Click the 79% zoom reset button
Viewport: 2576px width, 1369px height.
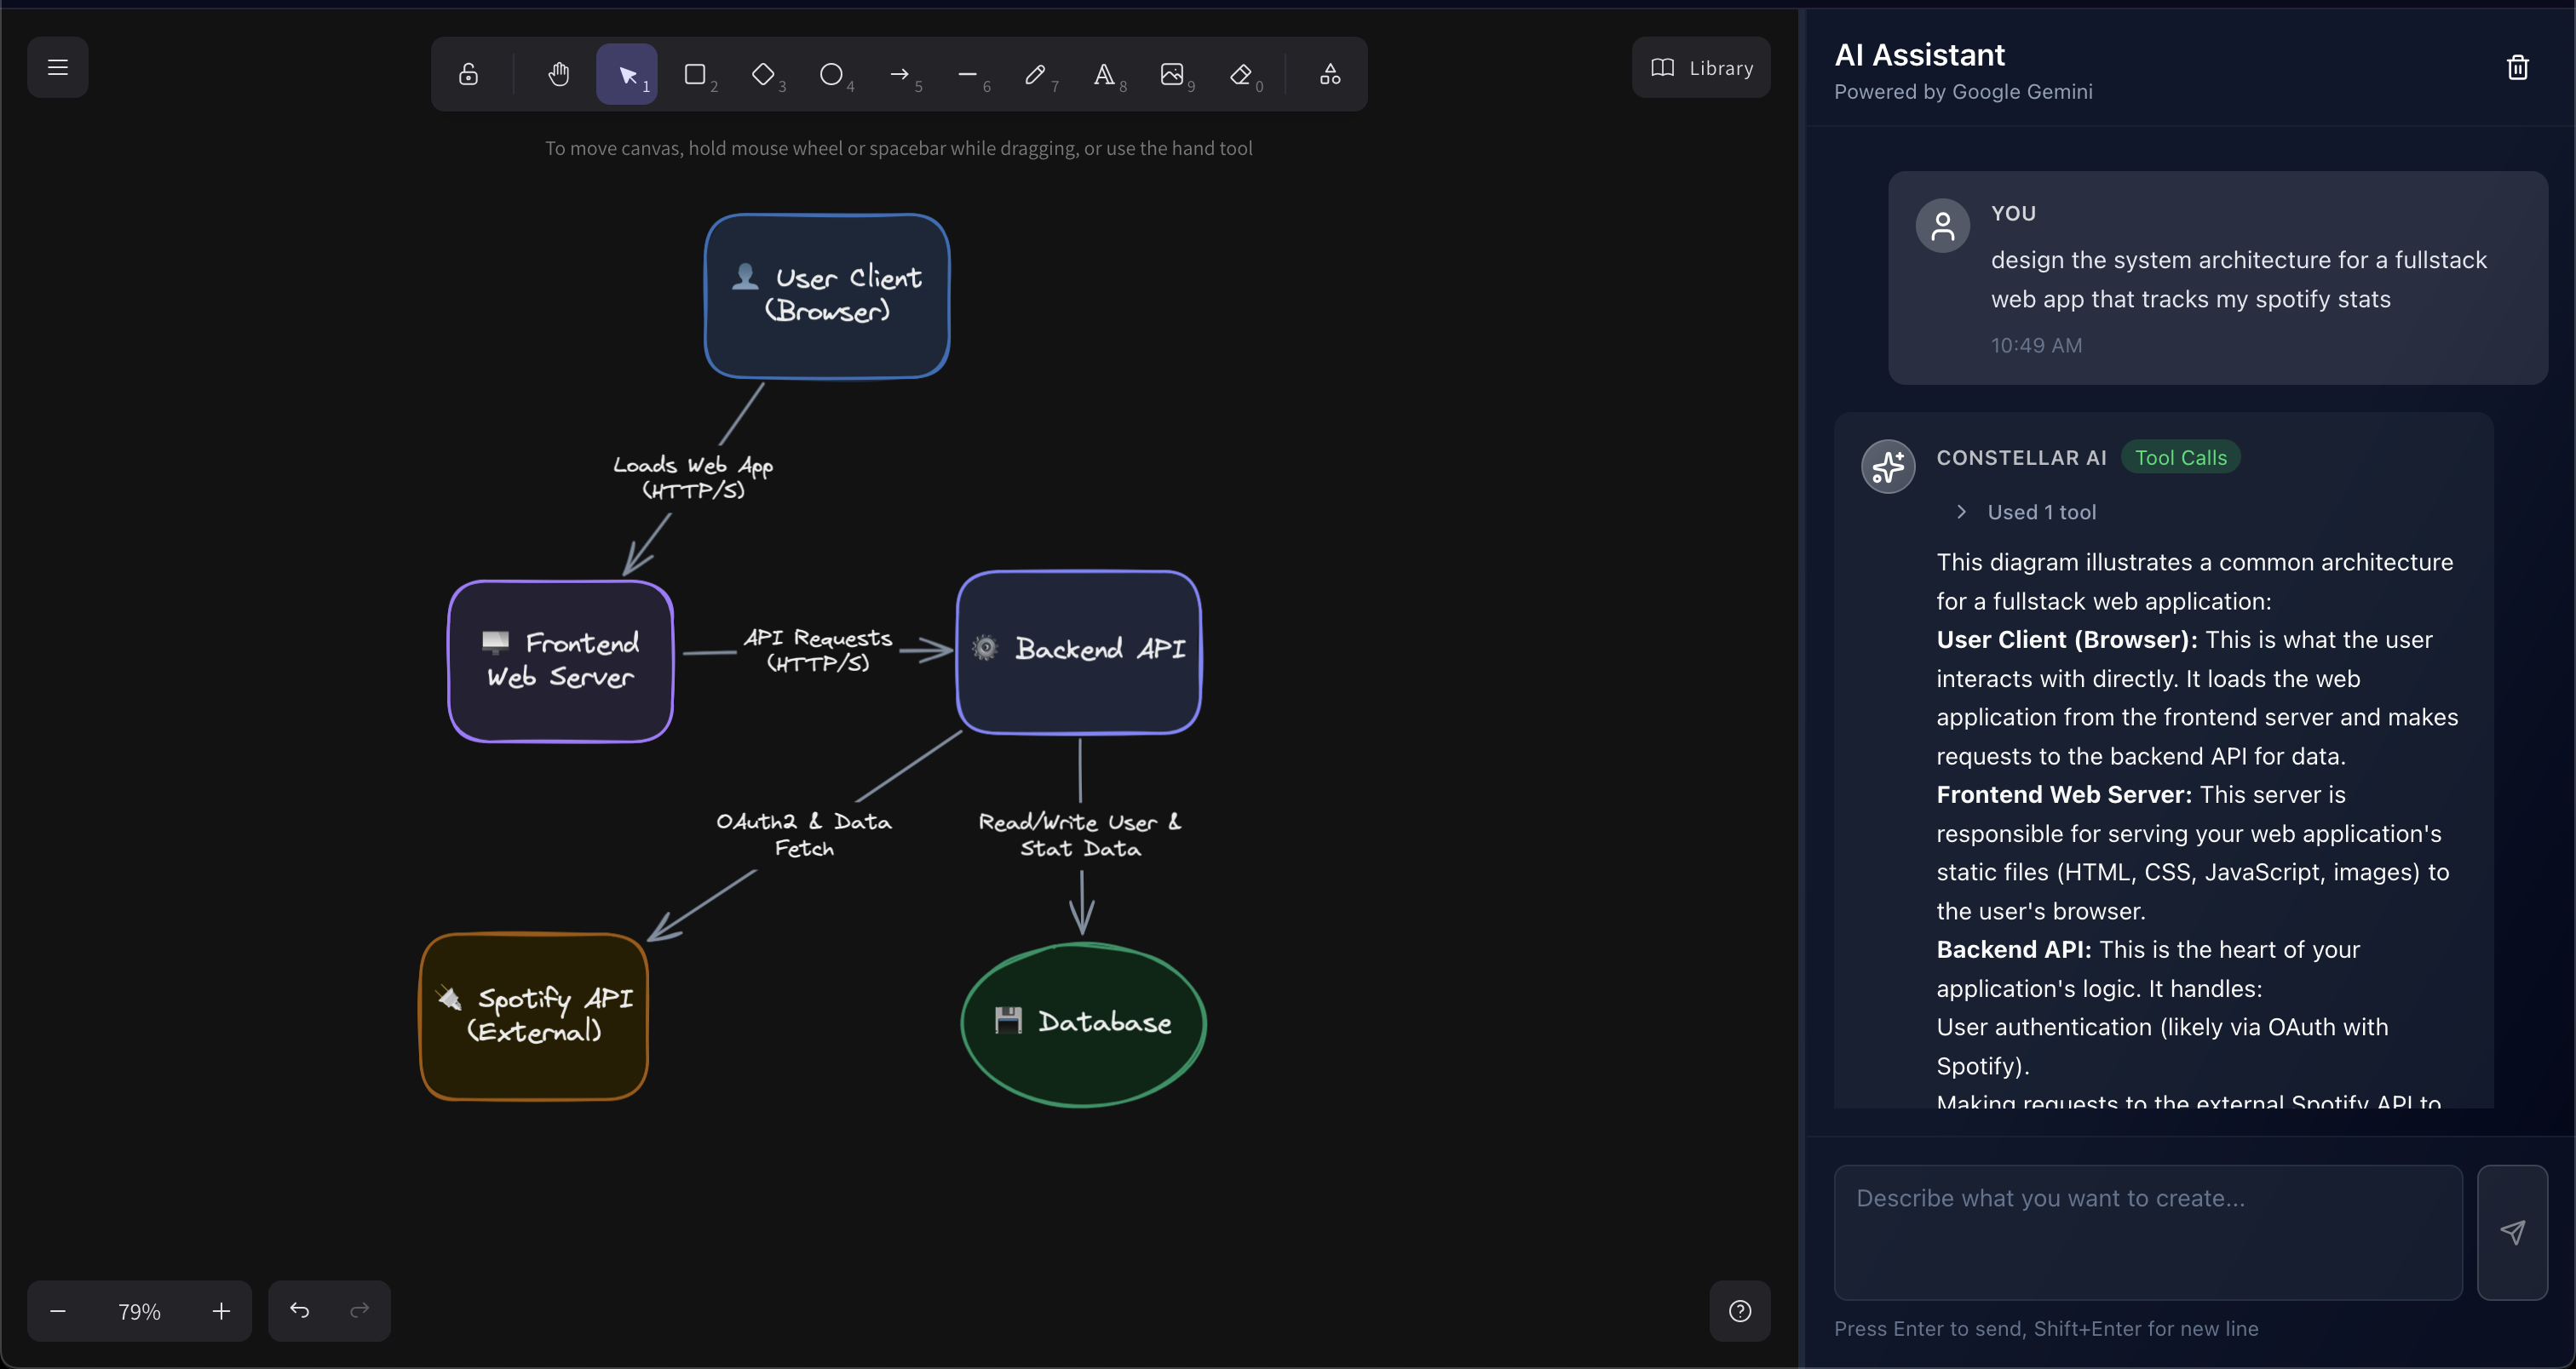139,1310
